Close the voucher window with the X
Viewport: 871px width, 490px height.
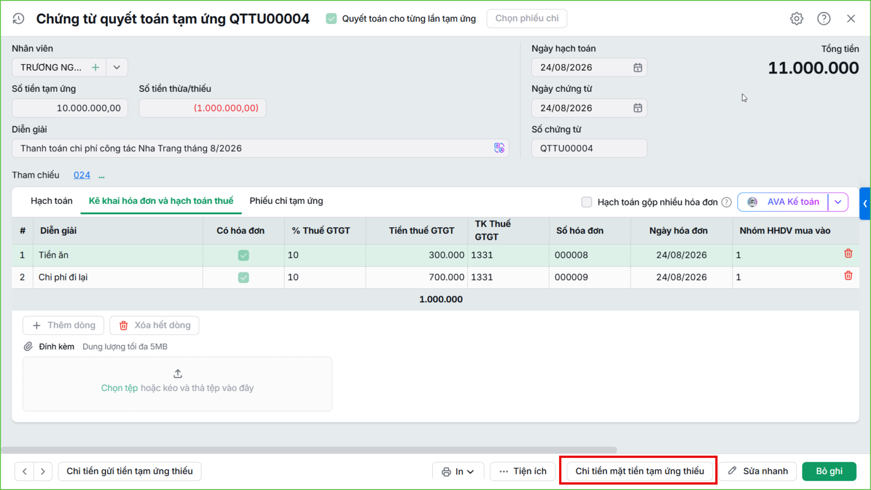point(851,18)
